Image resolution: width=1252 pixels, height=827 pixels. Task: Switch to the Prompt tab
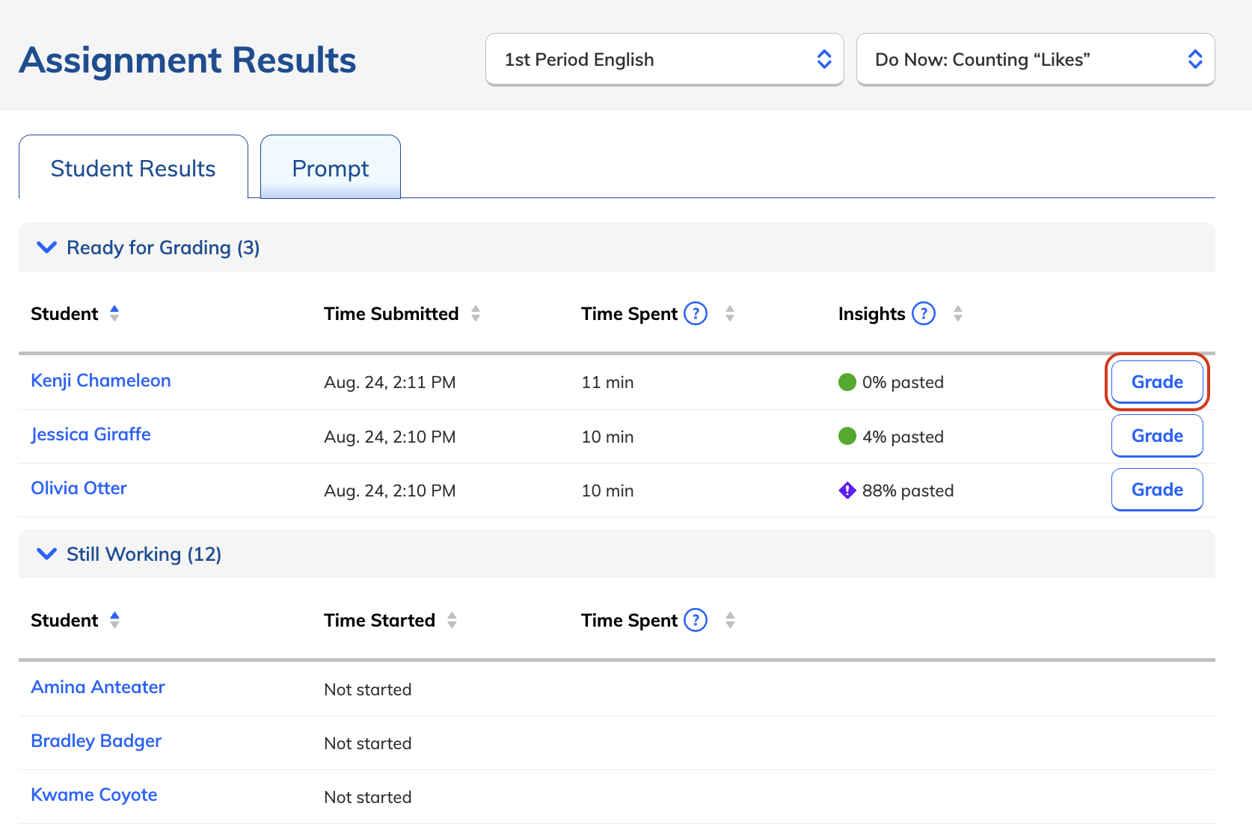point(330,168)
